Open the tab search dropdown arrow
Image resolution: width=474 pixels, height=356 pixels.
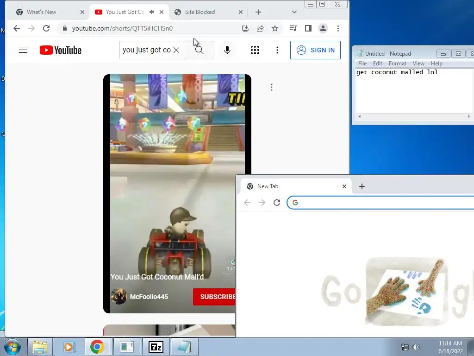tap(294, 12)
